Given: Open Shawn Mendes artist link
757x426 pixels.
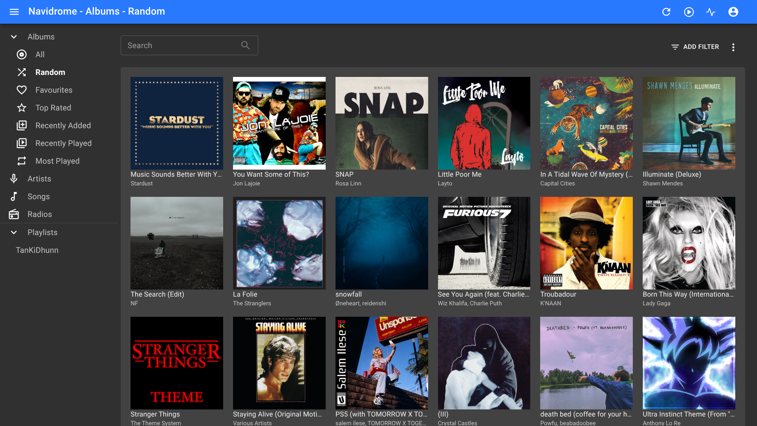Looking at the screenshot, I should tap(663, 183).
